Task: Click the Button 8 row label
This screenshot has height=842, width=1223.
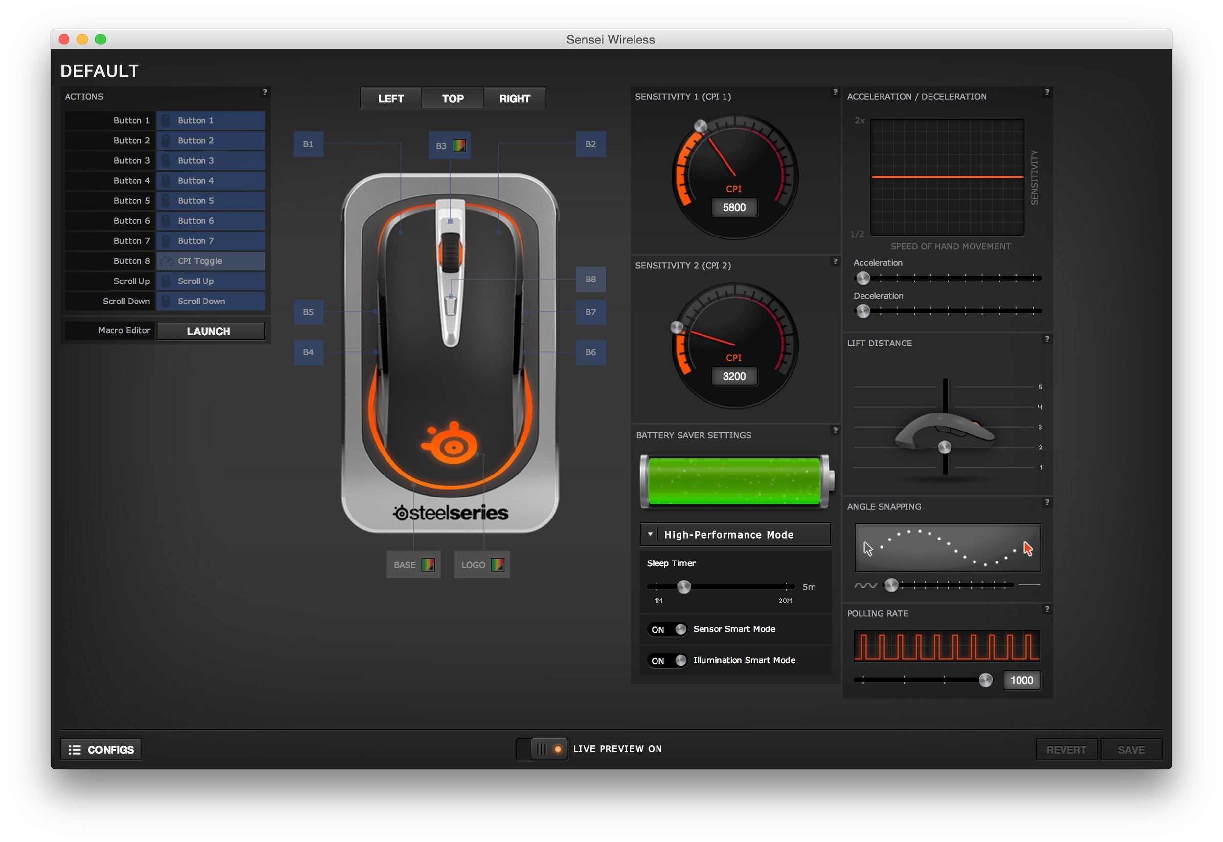Action: [110, 261]
